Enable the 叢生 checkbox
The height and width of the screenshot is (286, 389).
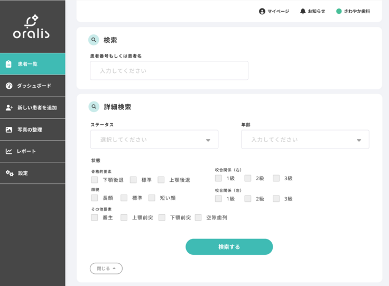95,217
